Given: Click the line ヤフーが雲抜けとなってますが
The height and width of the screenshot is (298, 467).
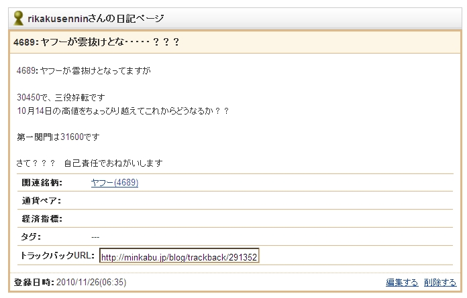Looking at the screenshot, I should [x=90, y=70].
